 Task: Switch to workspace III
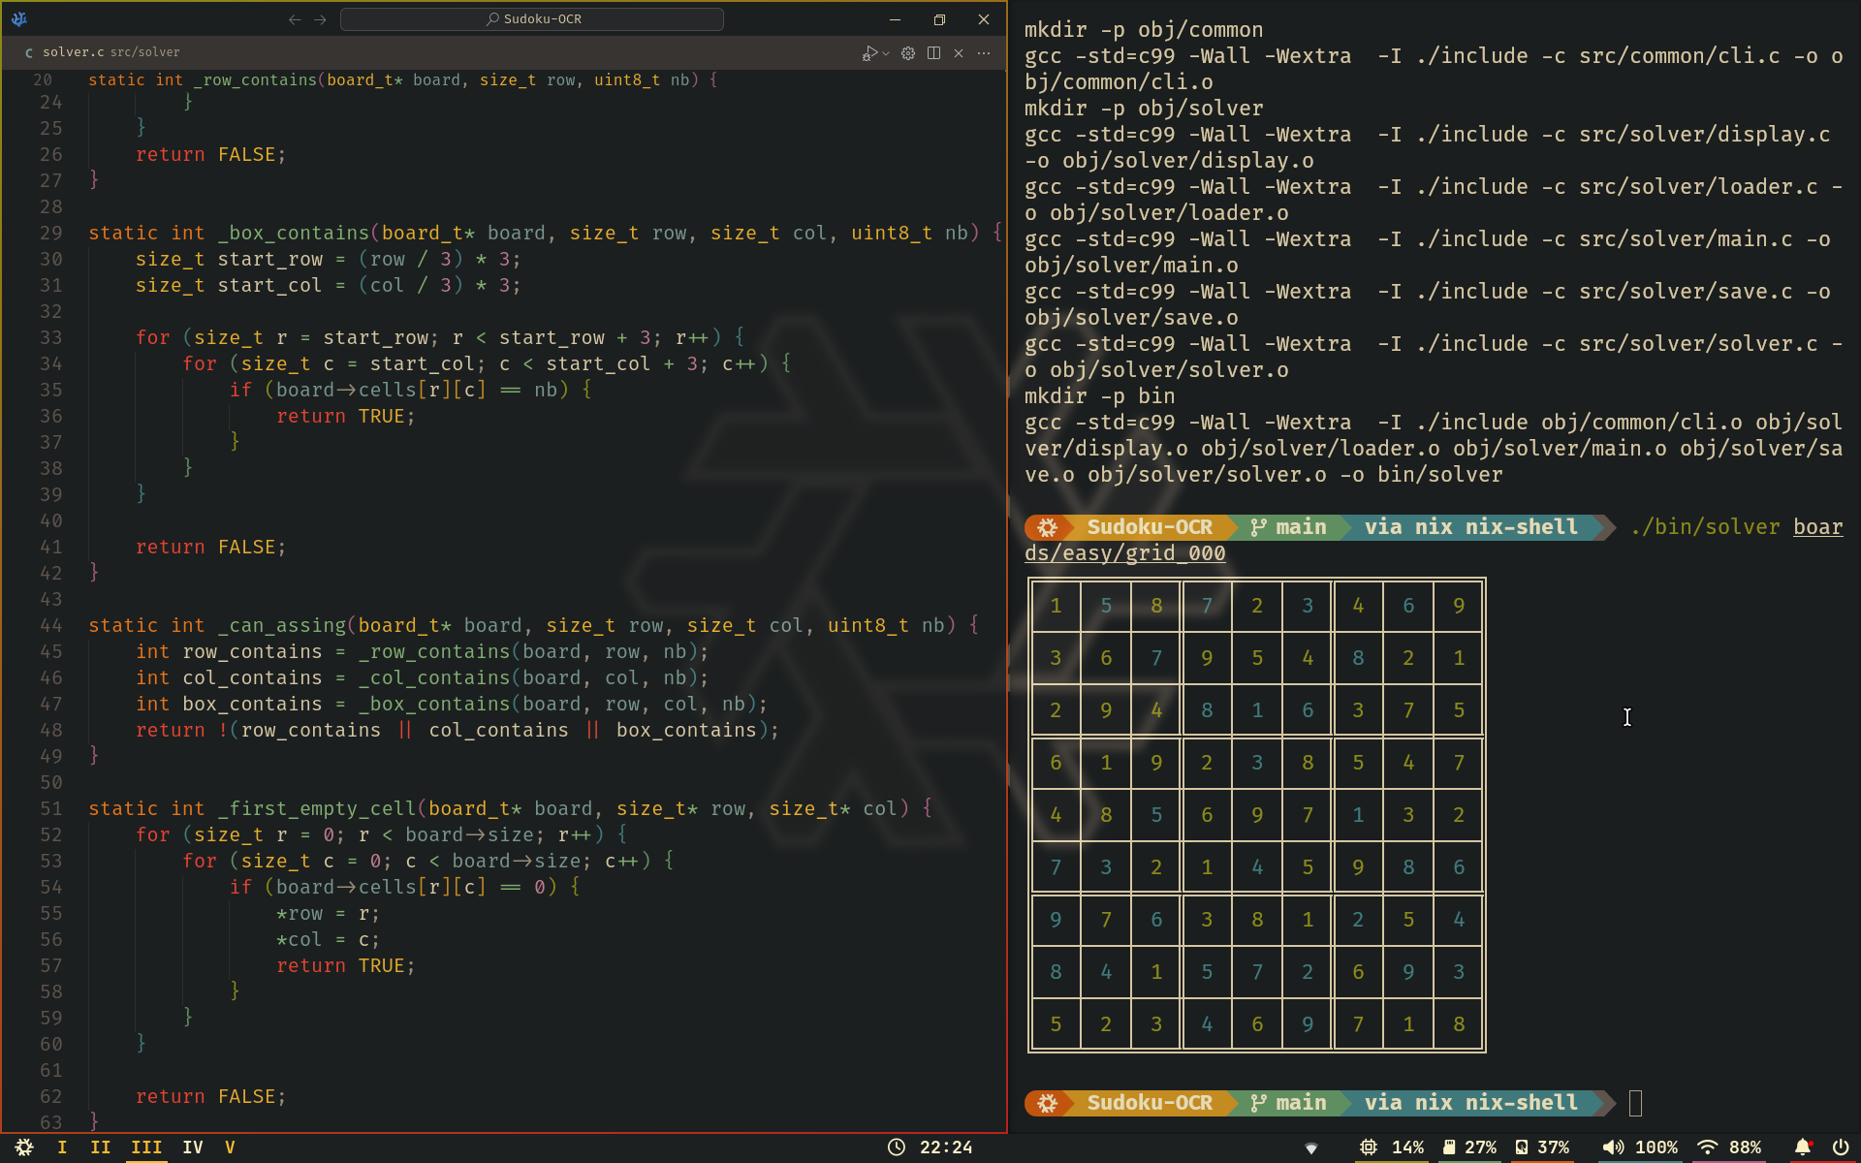[x=146, y=1147]
